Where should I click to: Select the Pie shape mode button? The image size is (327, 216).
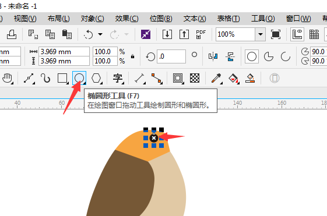(269, 56)
